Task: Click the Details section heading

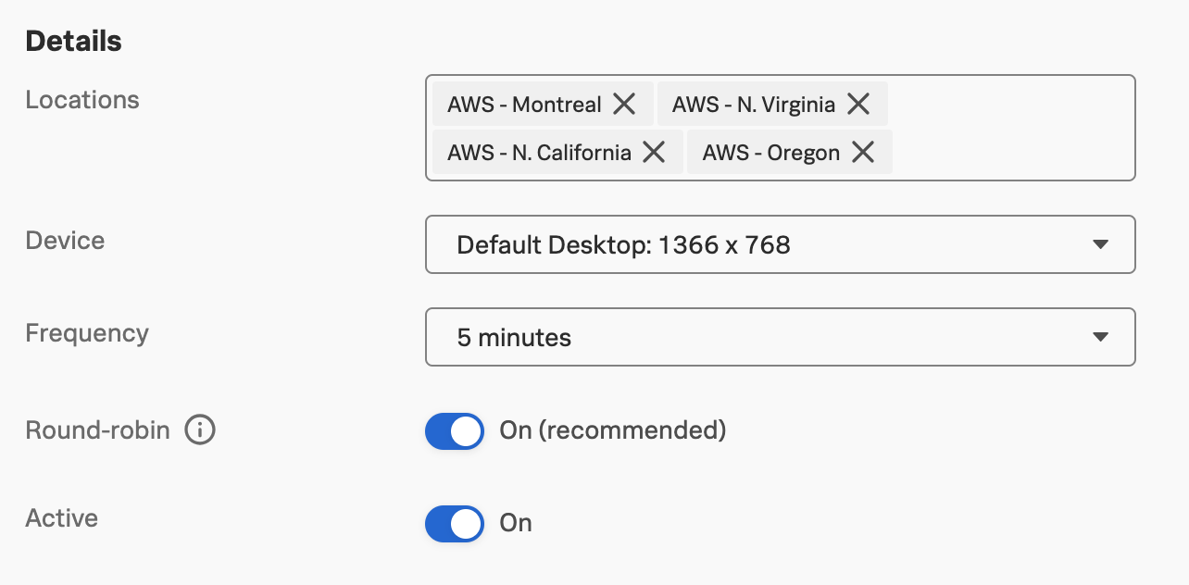Action: 72,40
